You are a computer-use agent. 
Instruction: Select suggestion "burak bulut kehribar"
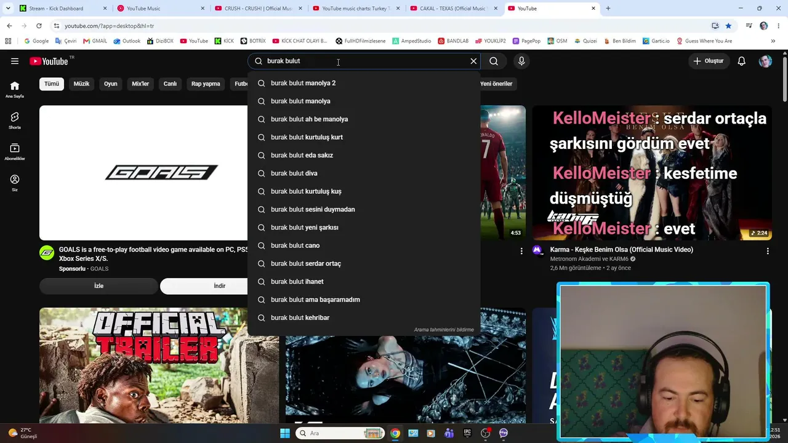click(364, 317)
